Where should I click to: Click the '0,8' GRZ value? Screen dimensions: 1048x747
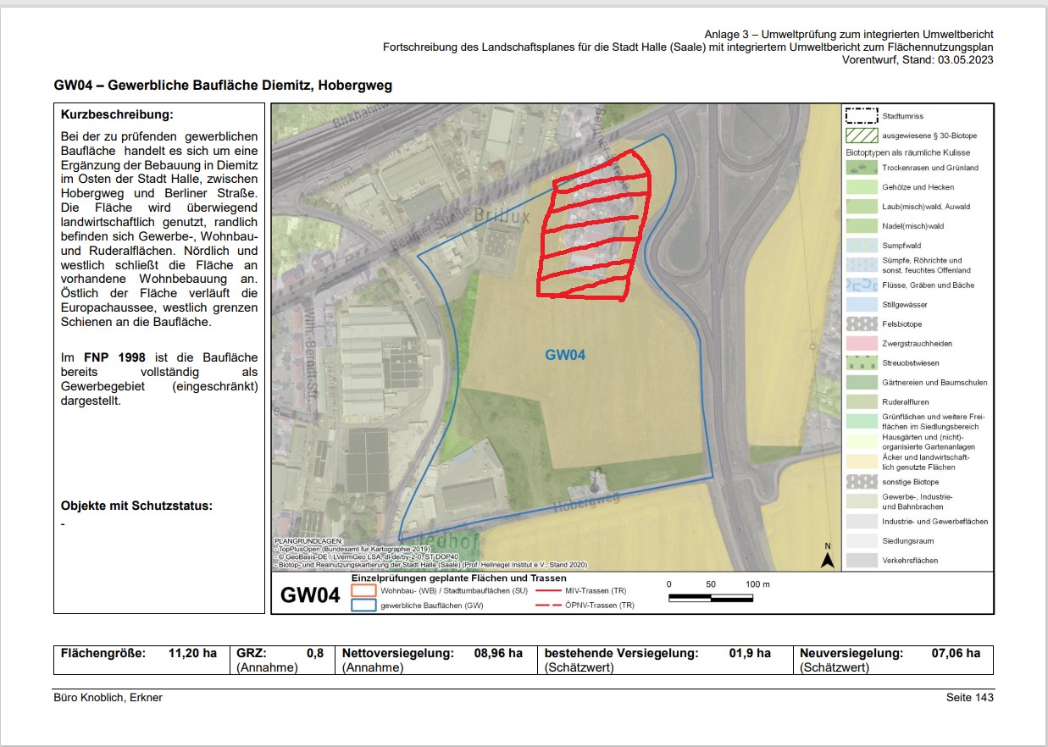tap(315, 653)
